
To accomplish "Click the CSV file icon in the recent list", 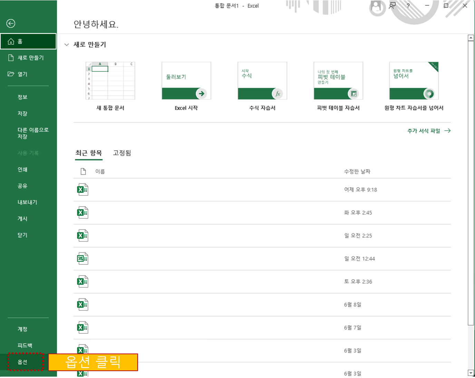I will coord(83,258).
